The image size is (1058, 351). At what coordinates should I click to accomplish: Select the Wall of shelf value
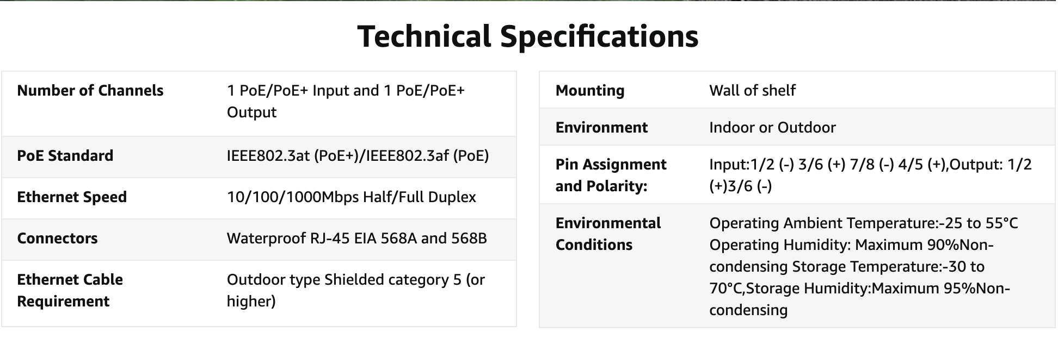(752, 91)
